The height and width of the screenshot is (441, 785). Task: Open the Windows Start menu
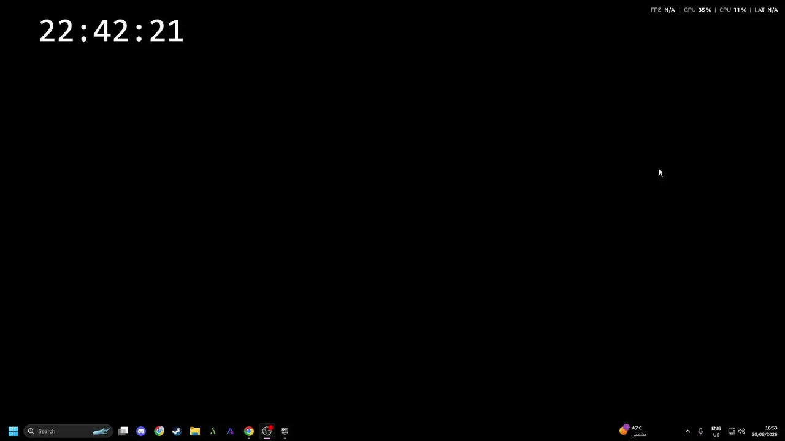[x=13, y=431]
